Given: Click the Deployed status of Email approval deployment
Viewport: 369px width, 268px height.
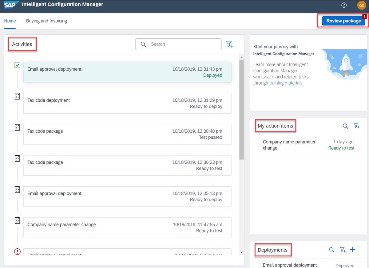Looking at the screenshot, I should (345, 266).
